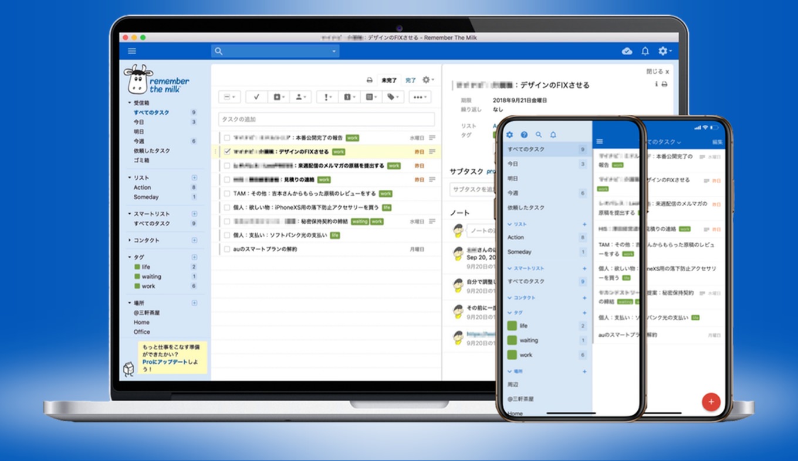Open the give-to person toolbar button

click(x=300, y=97)
